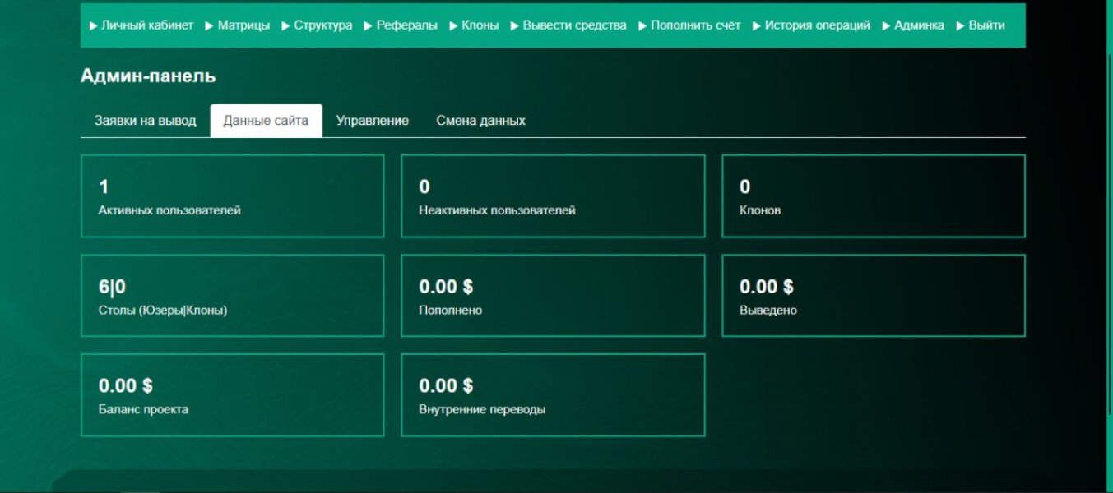This screenshot has width=1113, height=493.
Task: Click the triangle icon beside Выйти
Action: pos(959,25)
